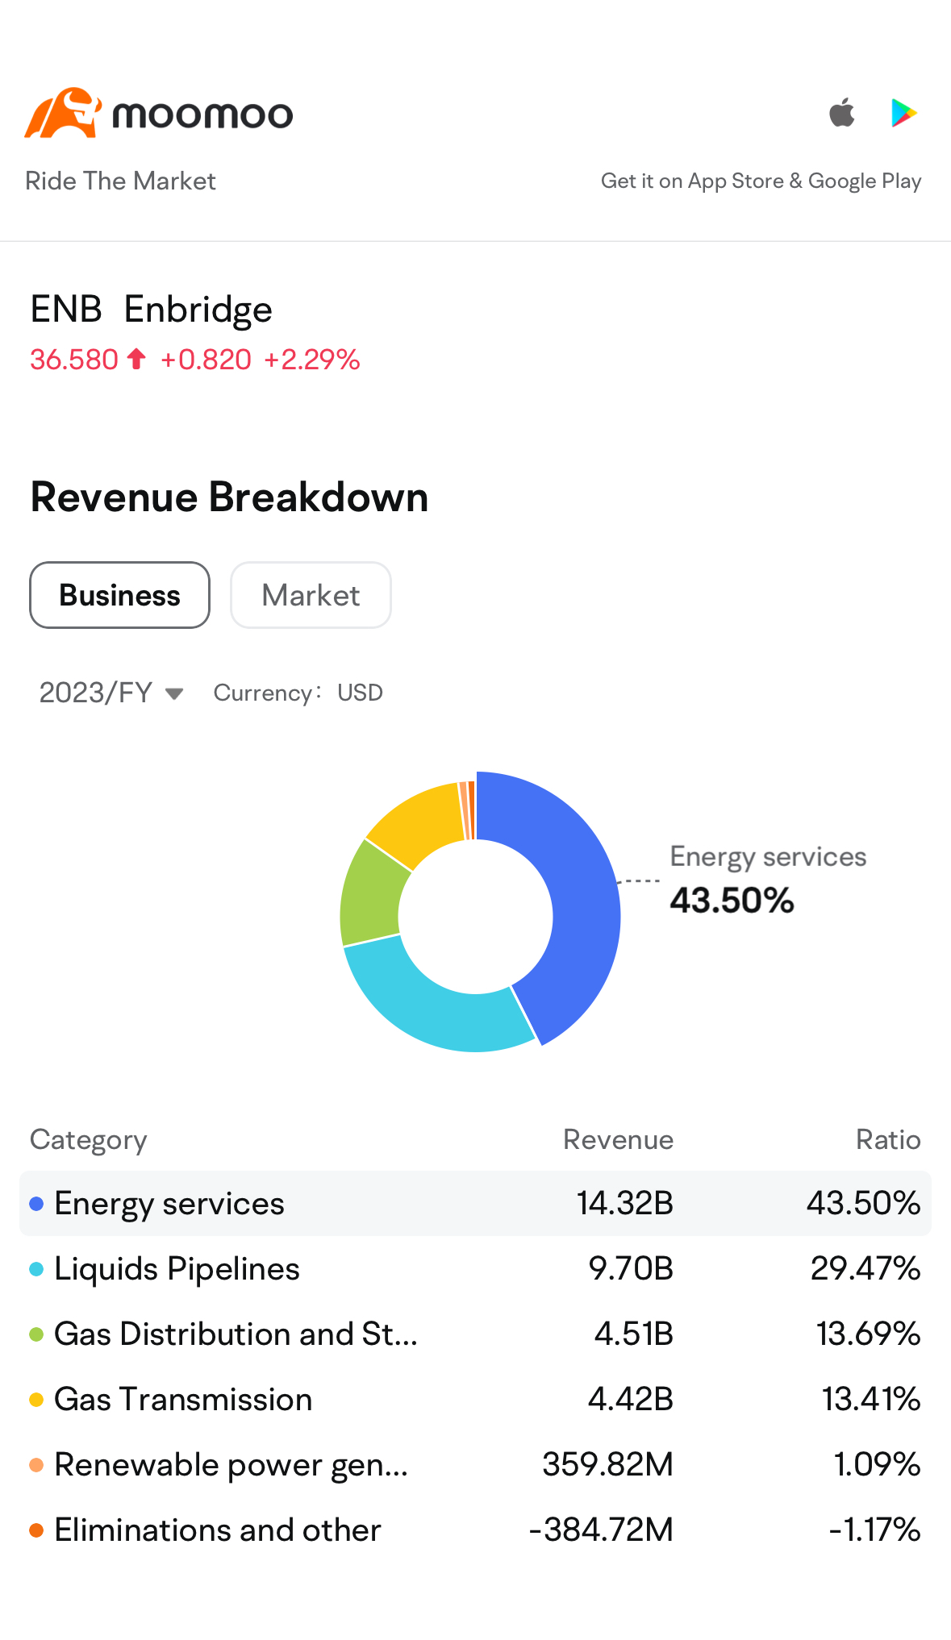Viewport: 951px width, 1640px height.
Task: Select the Energy services table row
Action: pyautogui.click(x=475, y=1203)
